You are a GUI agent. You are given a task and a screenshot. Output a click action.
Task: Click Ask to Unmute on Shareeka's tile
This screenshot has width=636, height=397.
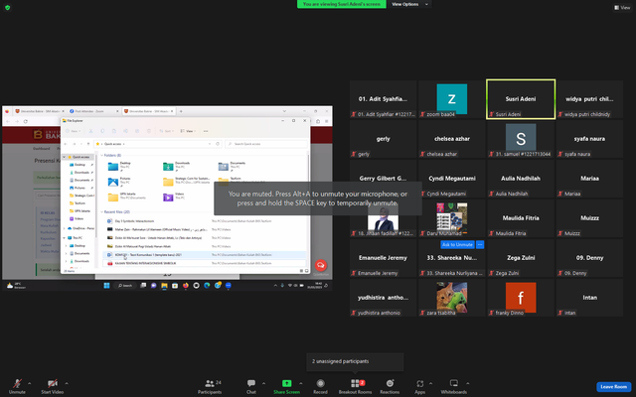(x=457, y=245)
